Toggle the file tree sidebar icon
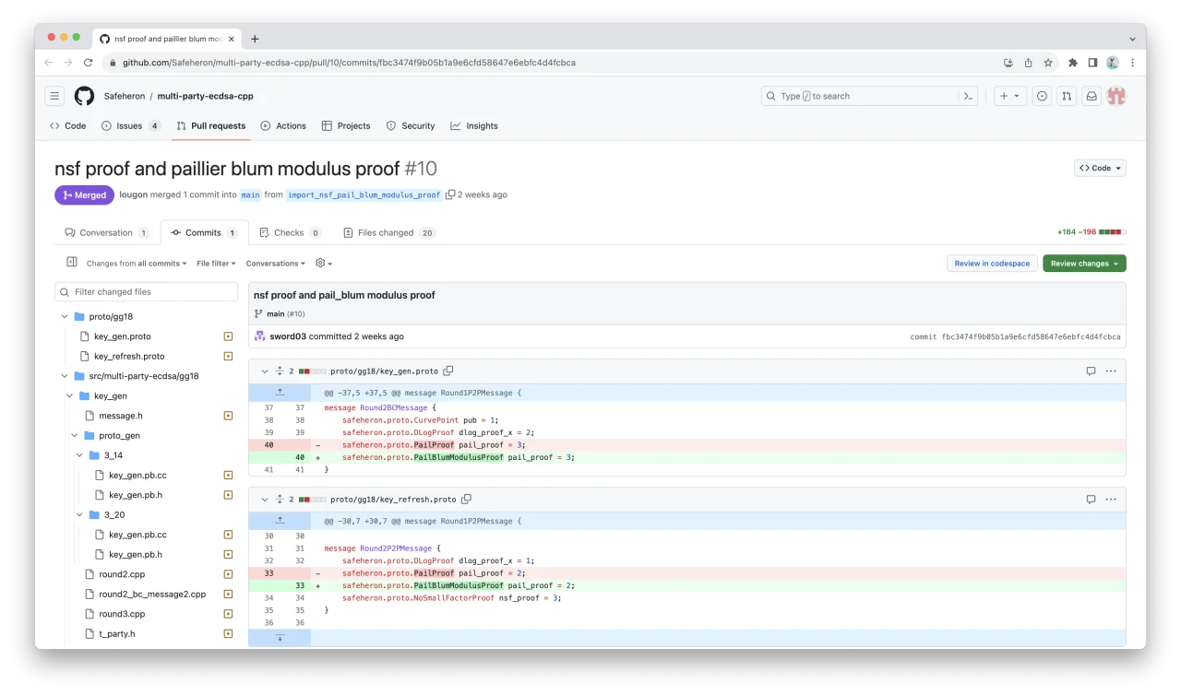The height and width of the screenshot is (695, 1181). [72, 263]
